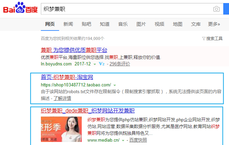Switch to the 新闻 tab
Image resolution: width=229 pixels, height=145 pixels.
click(x=68, y=24)
